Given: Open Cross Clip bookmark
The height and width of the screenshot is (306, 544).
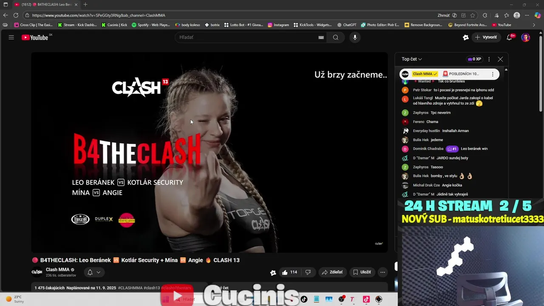Looking at the screenshot, I should 33,25.
